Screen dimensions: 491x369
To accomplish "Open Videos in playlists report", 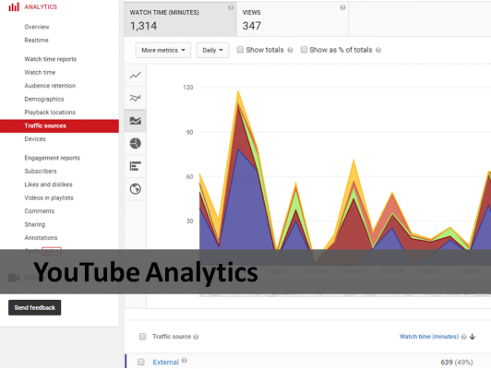I will (49, 197).
